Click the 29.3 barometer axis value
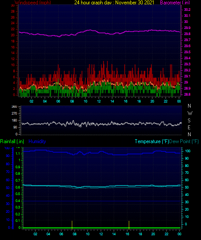Viewport: 201px width, 240px height. pos(187,64)
